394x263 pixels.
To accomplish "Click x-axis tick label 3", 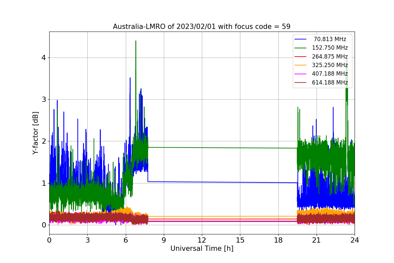I will 87,240.
